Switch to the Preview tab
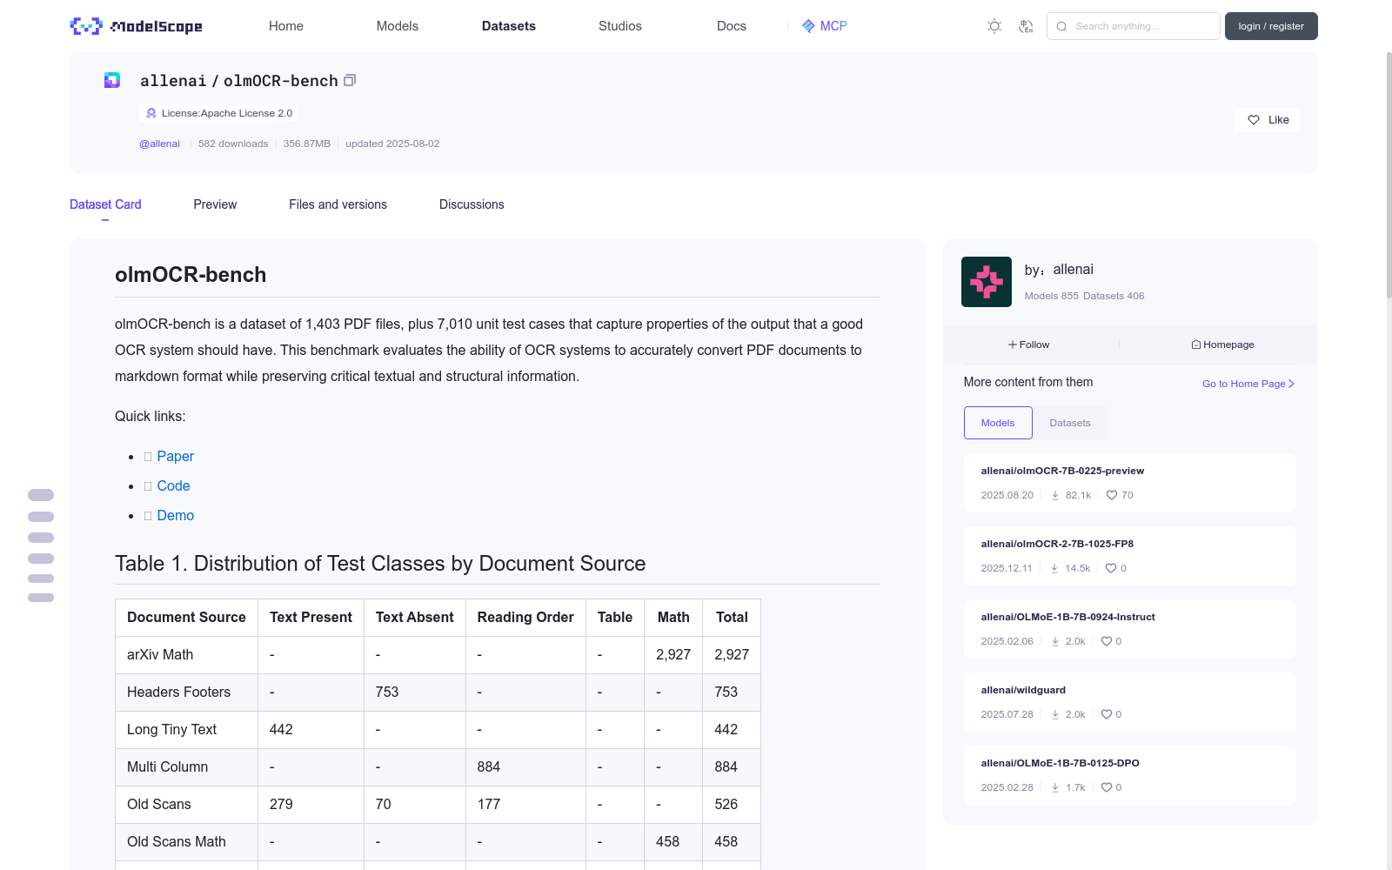 pos(215,204)
